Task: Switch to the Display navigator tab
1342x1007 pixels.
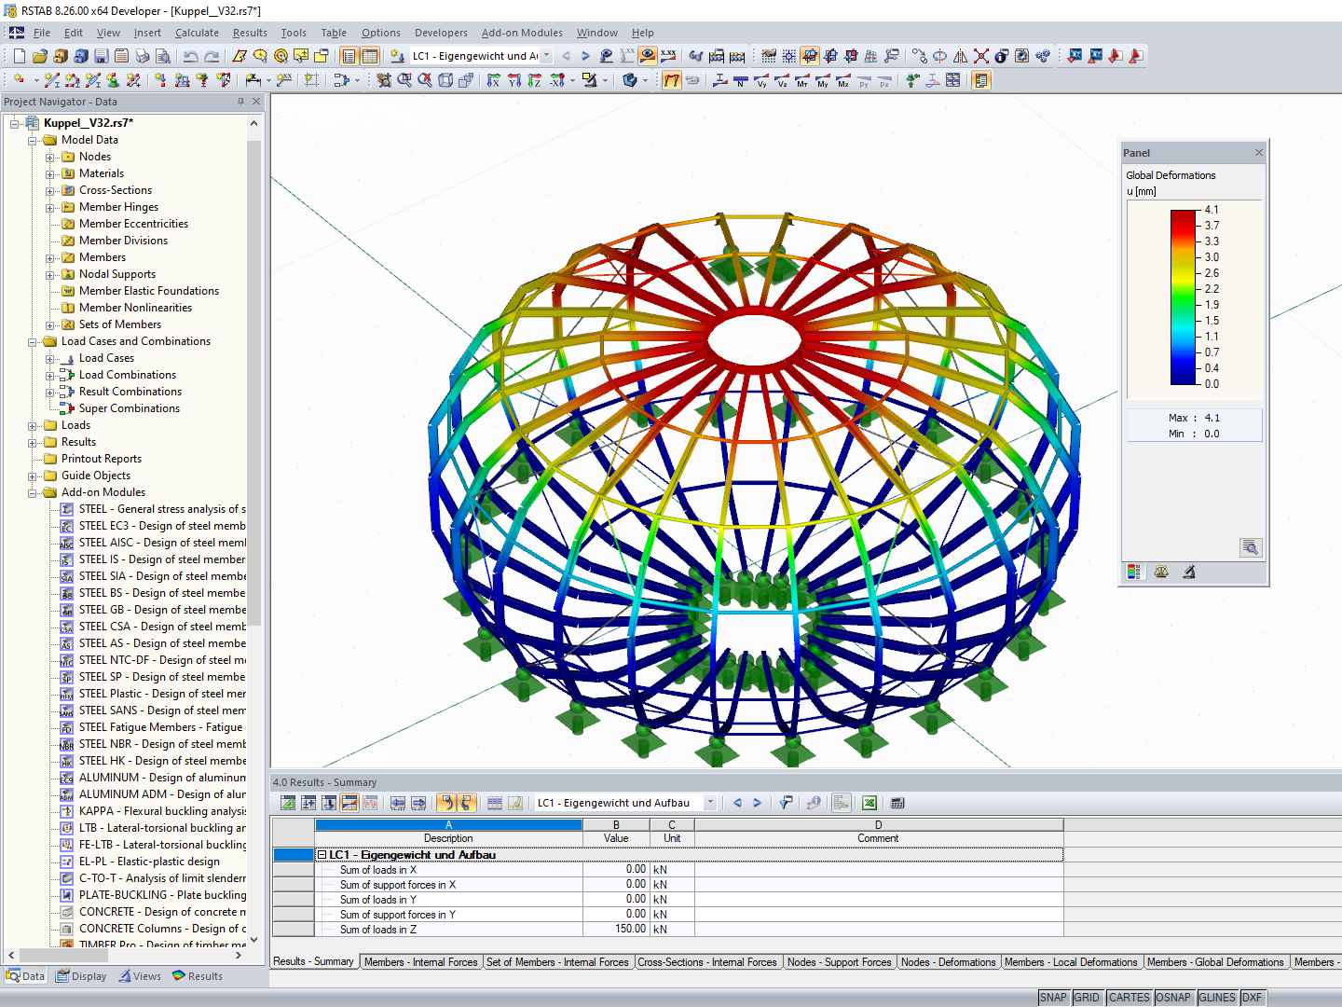Action: (81, 976)
